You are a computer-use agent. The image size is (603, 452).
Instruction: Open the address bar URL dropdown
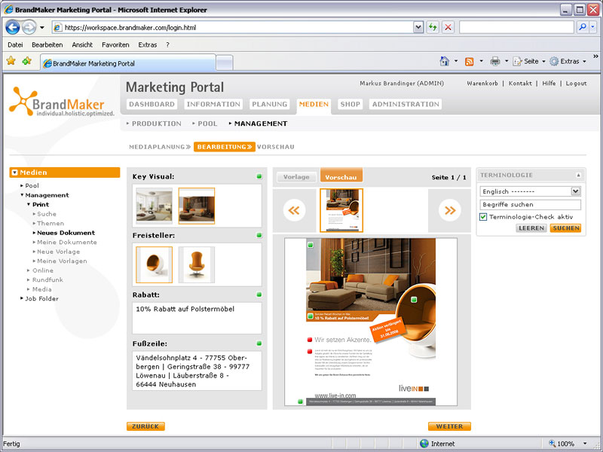[418, 27]
